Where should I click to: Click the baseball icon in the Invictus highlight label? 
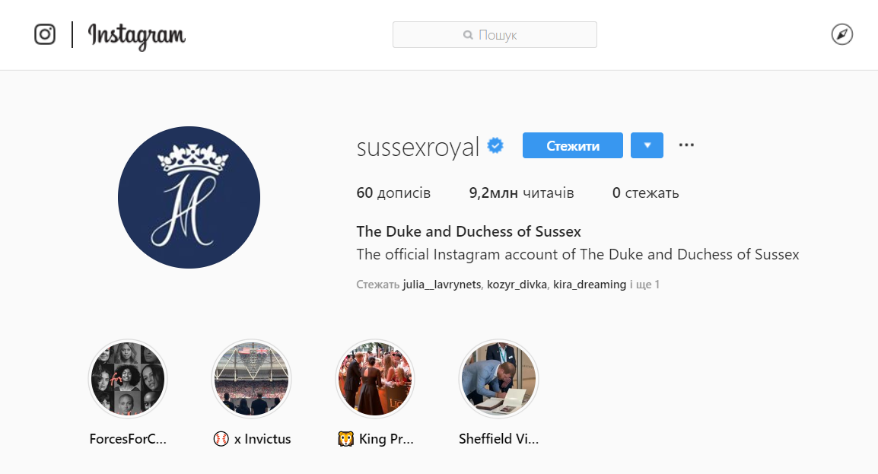pyautogui.click(x=221, y=439)
